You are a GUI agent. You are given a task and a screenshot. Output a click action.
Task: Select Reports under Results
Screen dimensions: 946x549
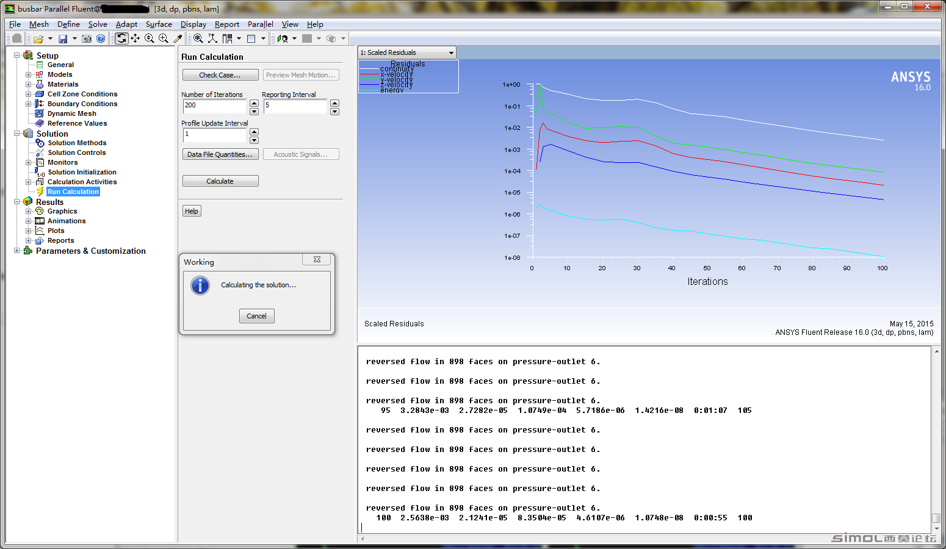pyautogui.click(x=61, y=240)
